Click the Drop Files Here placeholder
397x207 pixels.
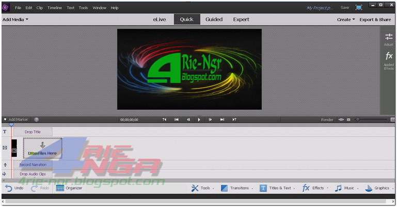(x=42, y=148)
